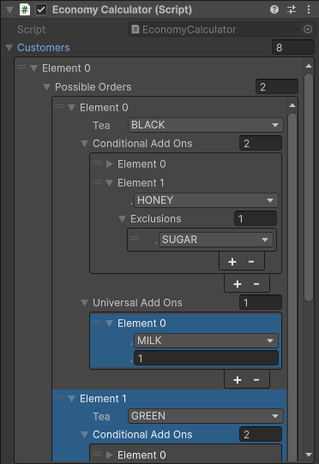The height and width of the screenshot is (464, 319).
Task: Select the Customers label text
Action: tap(44, 48)
